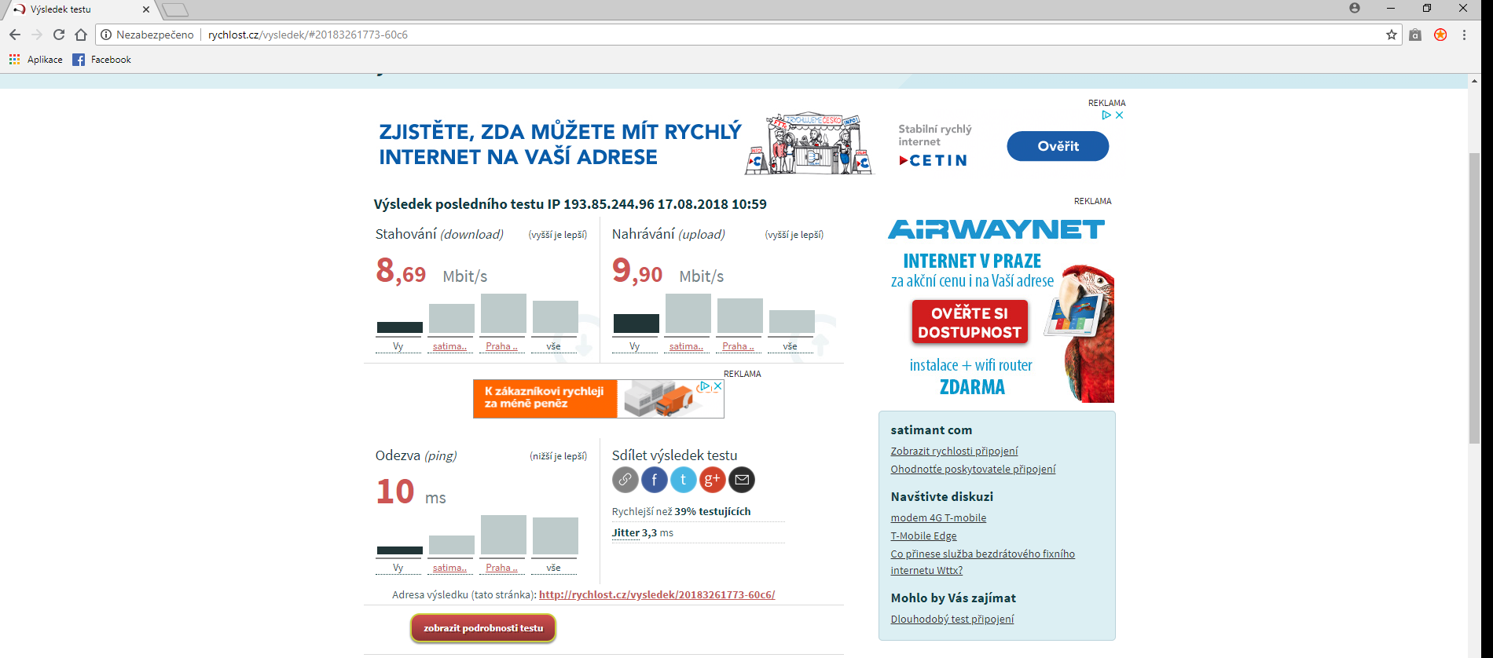Share the test result on Facebook

(655, 479)
